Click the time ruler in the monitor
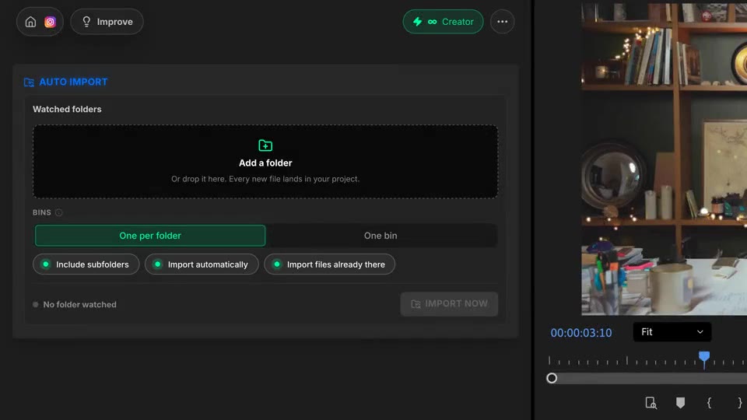The image size is (747, 420). [x=648, y=361]
